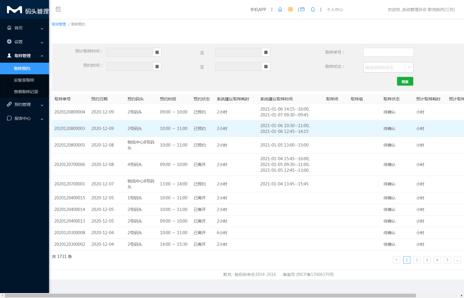Go to page 4 of results
Screen dimensions: 464x298
(x=437, y=260)
